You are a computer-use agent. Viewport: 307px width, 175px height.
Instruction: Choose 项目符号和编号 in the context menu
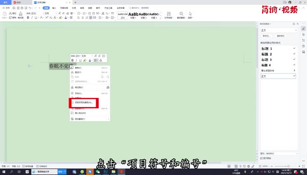pyautogui.click(x=84, y=102)
